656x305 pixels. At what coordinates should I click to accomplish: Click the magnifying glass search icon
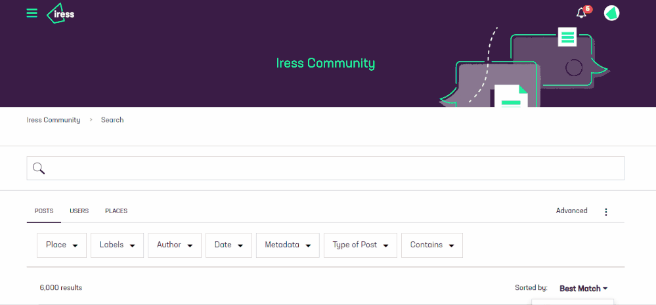click(x=39, y=169)
